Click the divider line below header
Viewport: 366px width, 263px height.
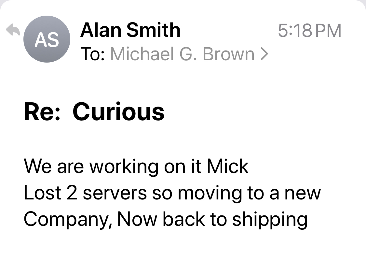click(195, 84)
